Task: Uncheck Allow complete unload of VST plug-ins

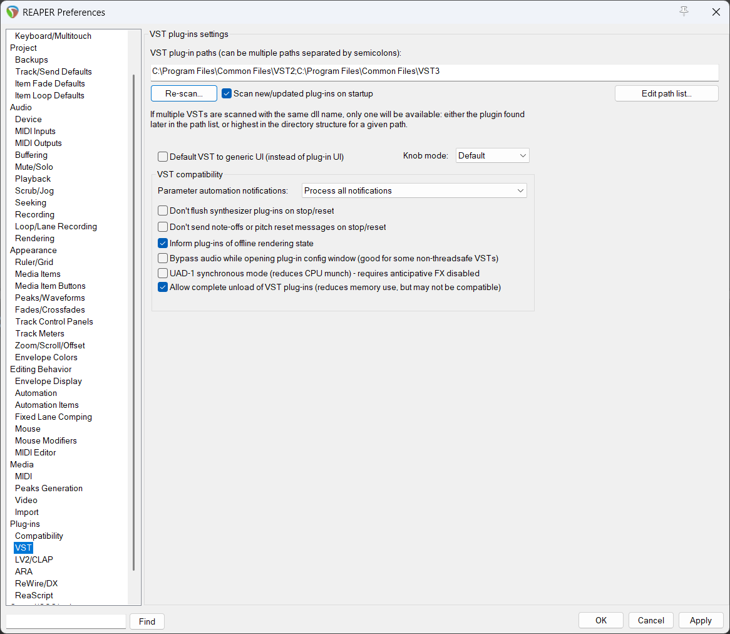Action: tap(163, 287)
